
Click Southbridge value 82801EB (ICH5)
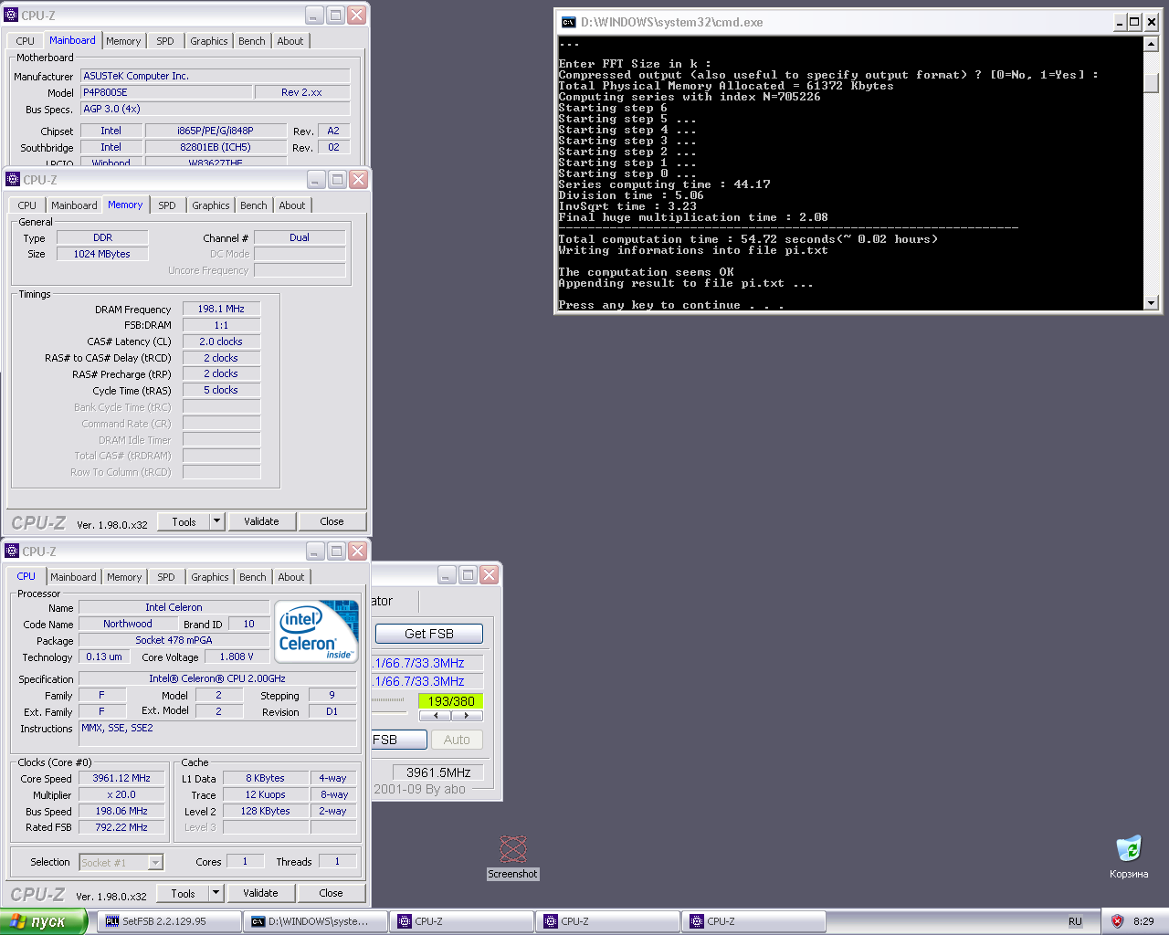click(x=216, y=147)
